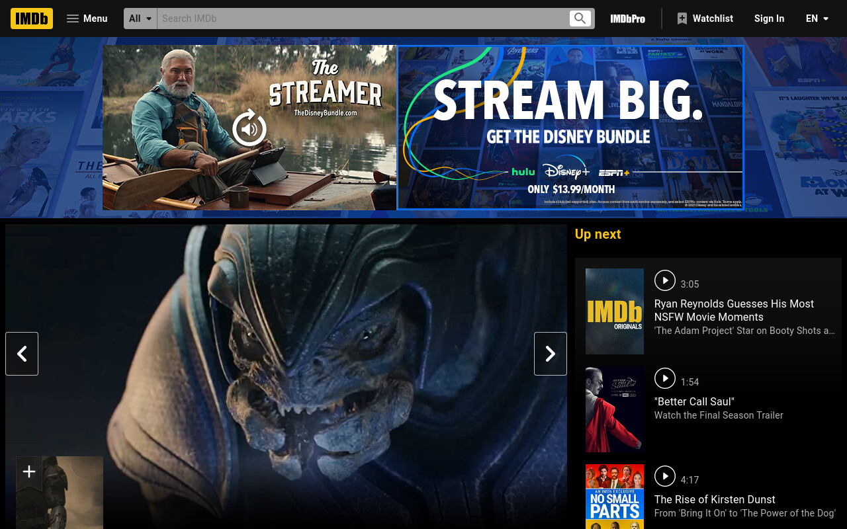The image size is (847, 529).
Task: Click the magnifying glass search button
Action: click(580, 19)
